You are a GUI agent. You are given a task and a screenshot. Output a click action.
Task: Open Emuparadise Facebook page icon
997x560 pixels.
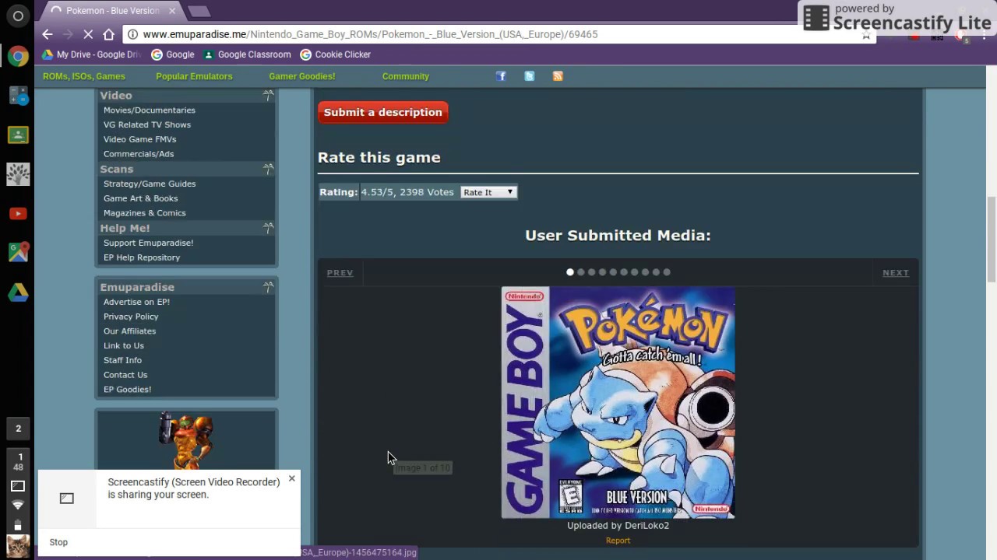point(501,76)
